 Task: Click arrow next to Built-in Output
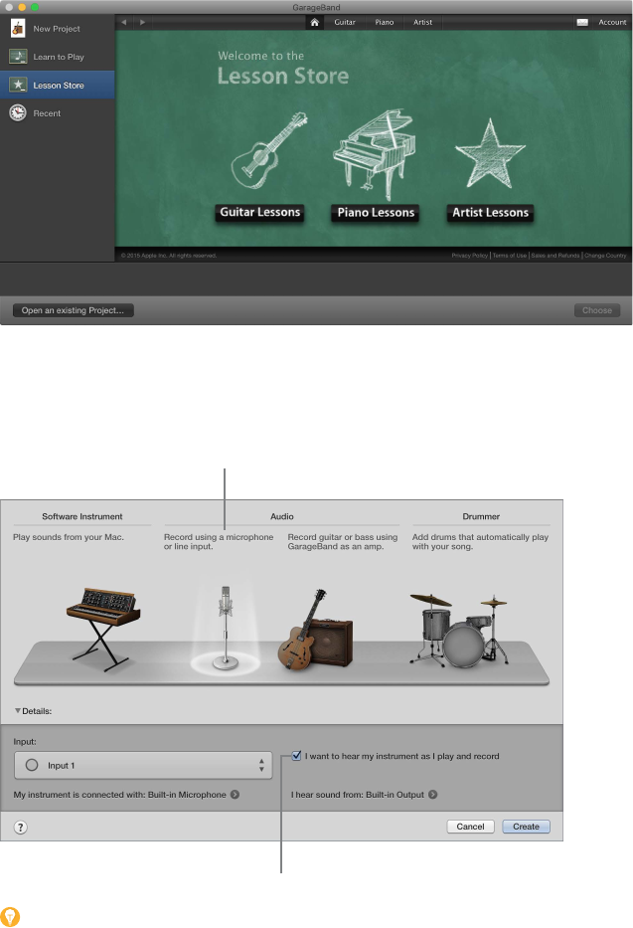[432, 795]
